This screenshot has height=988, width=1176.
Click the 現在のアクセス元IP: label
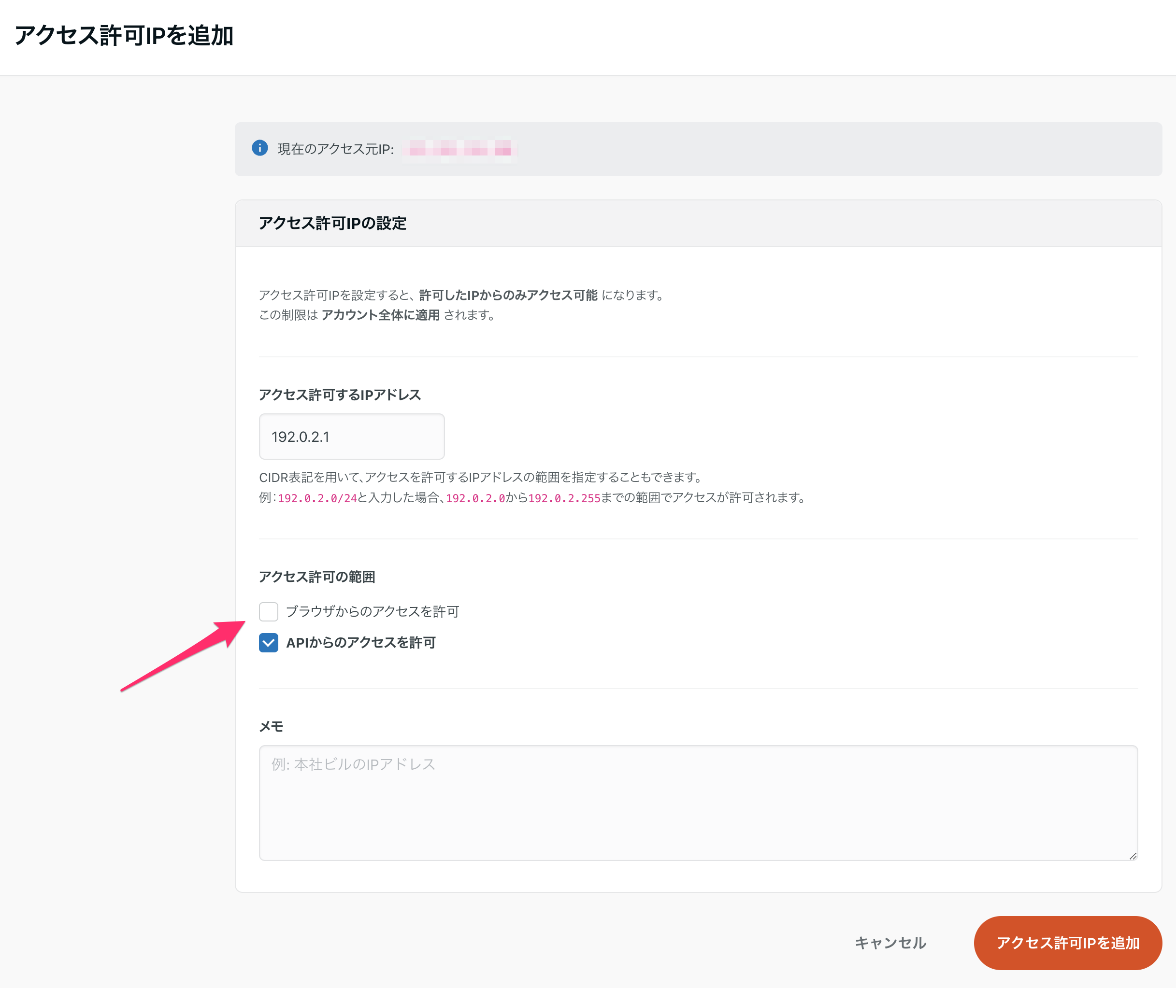tap(336, 149)
